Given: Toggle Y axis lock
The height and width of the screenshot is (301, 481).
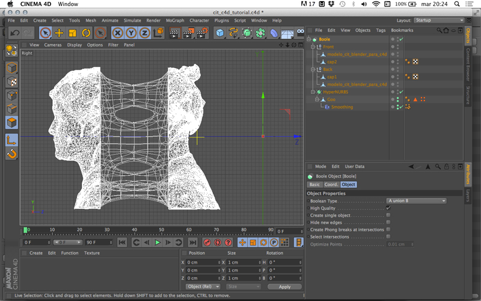Looking at the screenshot, I should [x=131, y=33].
